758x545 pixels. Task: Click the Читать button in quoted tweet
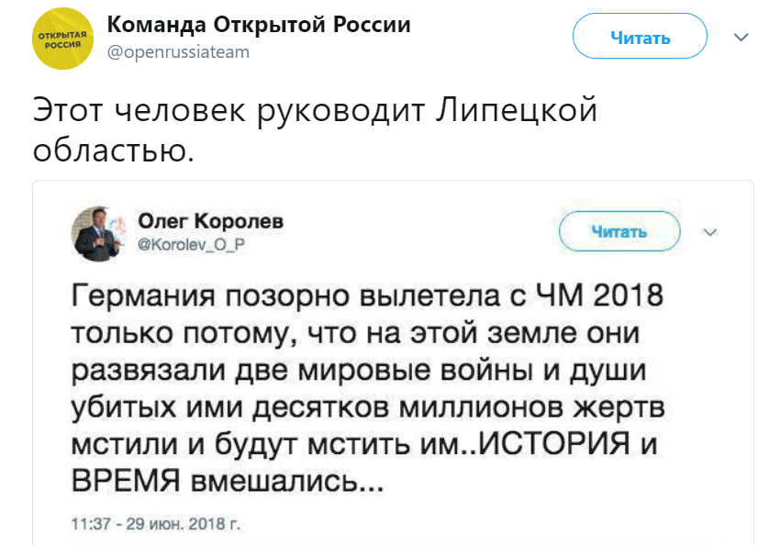coord(619,231)
